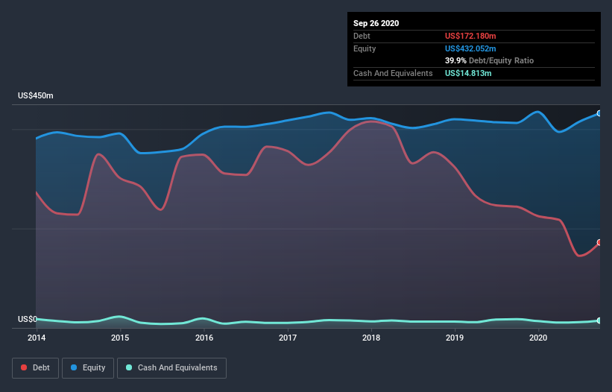Toggle the Debt legend button
This screenshot has height=392, width=612.
(x=35, y=368)
